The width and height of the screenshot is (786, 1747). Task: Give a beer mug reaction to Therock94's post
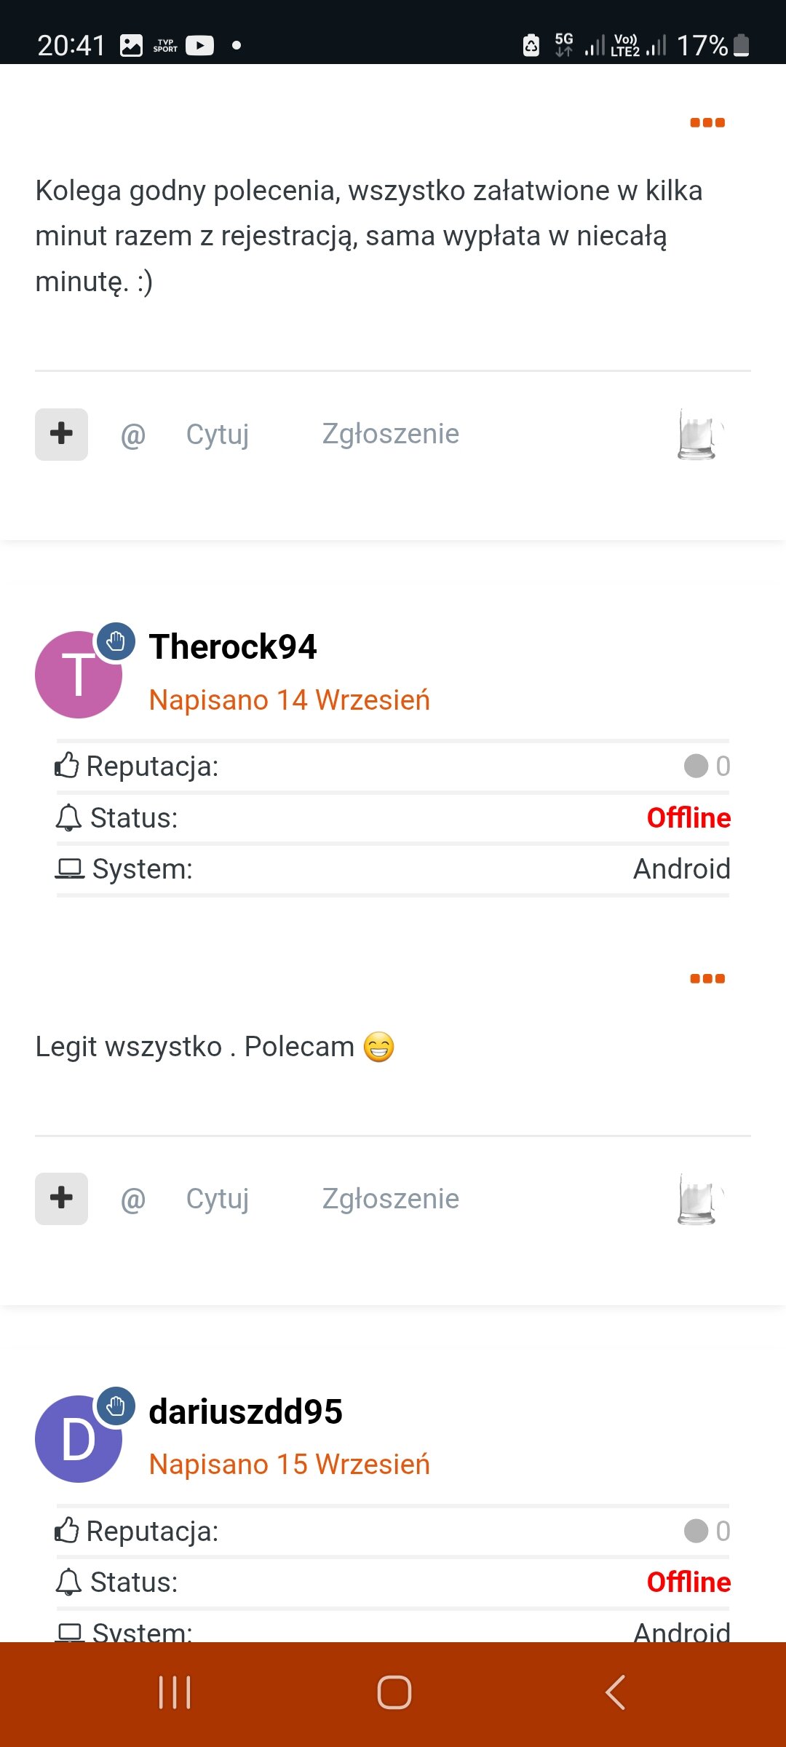[698, 1199]
